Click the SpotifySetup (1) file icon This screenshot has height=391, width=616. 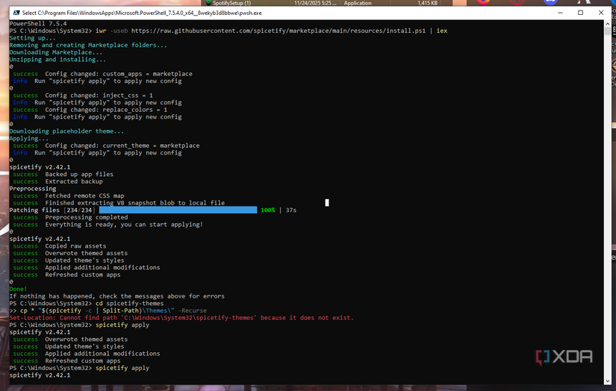pyautogui.click(x=208, y=3)
